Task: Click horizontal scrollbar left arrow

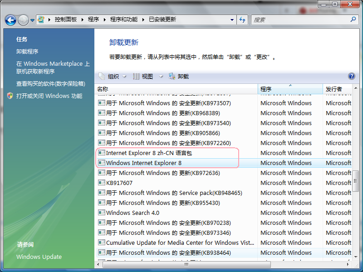Action: [98, 264]
